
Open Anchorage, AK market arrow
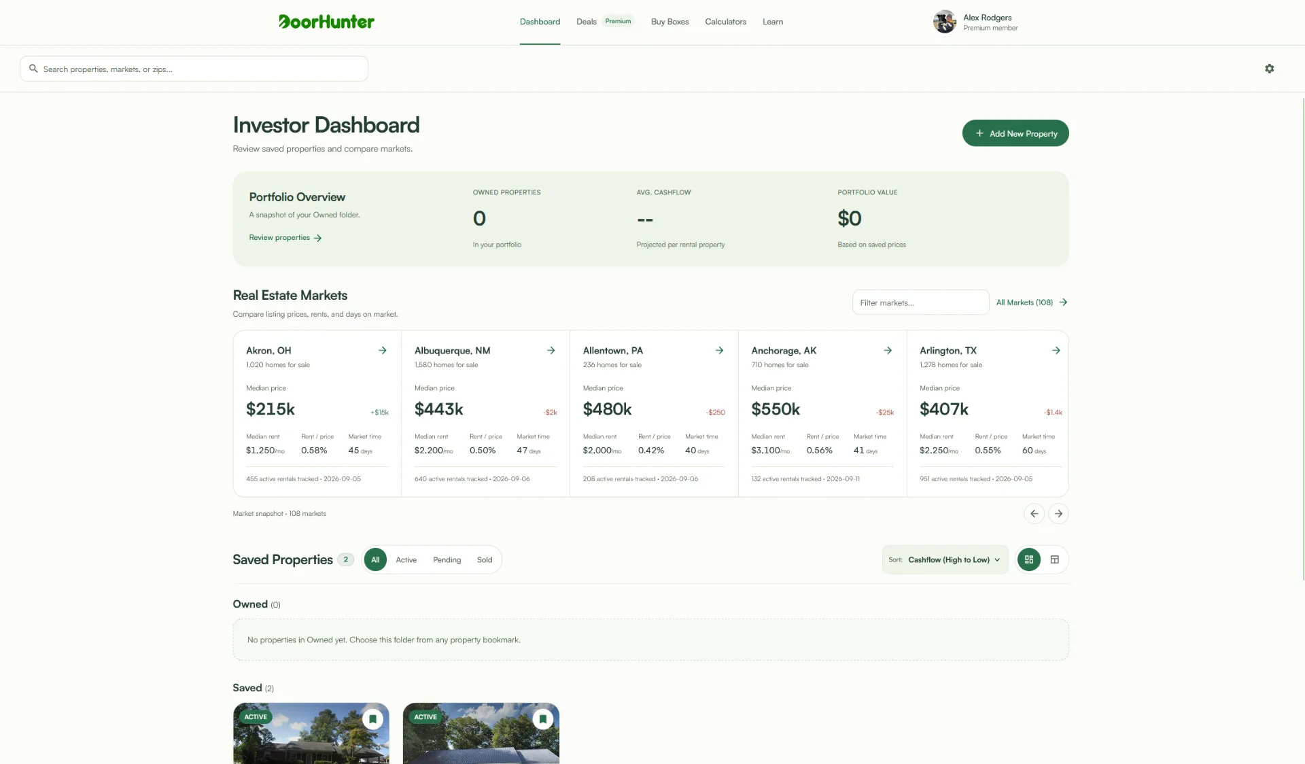click(888, 351)
